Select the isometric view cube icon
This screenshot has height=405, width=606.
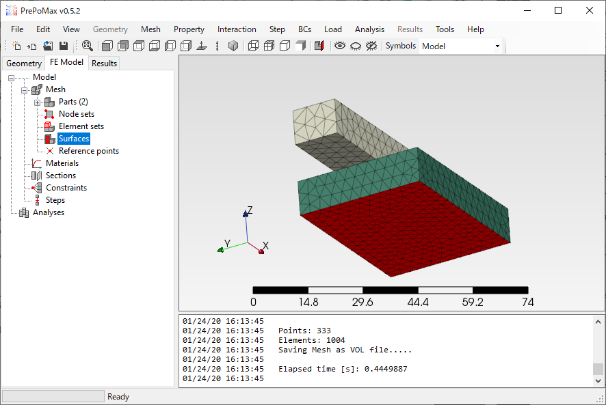pos(233,46)
